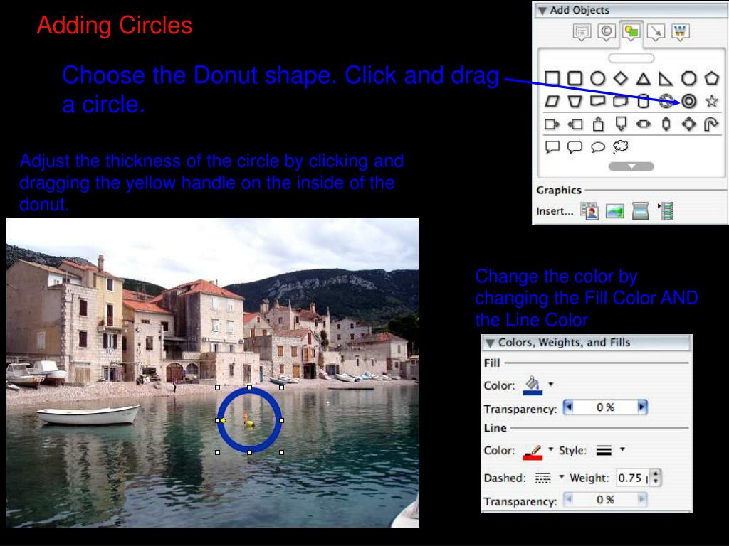Show more shapes with the gray down arrow
This screenshot has height=546, width=729.
[631, 166]
